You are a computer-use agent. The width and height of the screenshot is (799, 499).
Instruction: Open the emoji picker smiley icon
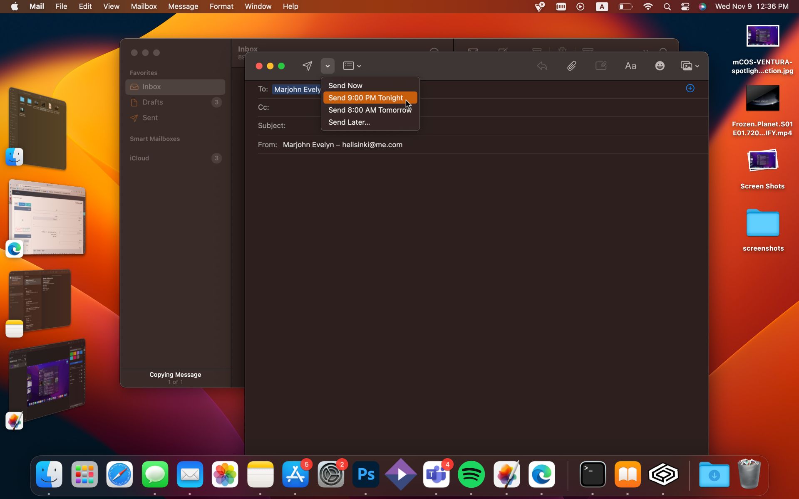660,66
